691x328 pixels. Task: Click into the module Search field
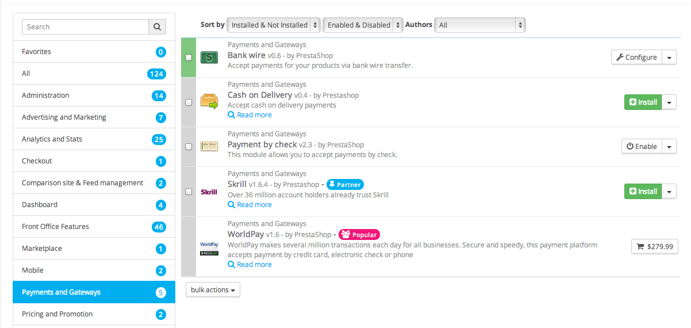pyautogui.click(x=85, y=26)
